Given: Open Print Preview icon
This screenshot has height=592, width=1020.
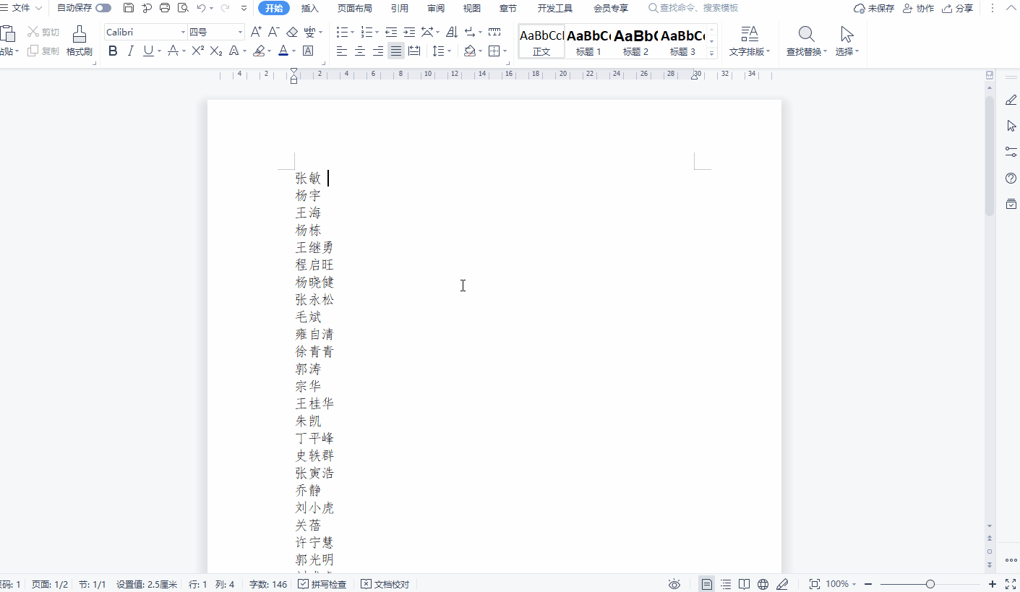Looking at the screenshot, I should click(x=183, y=8).
